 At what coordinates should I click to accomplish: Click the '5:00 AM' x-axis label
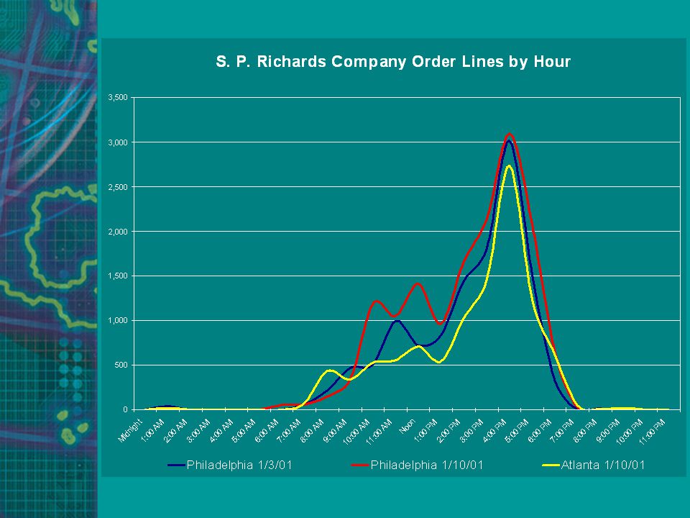pyautogui.click(x=244, y=430)
